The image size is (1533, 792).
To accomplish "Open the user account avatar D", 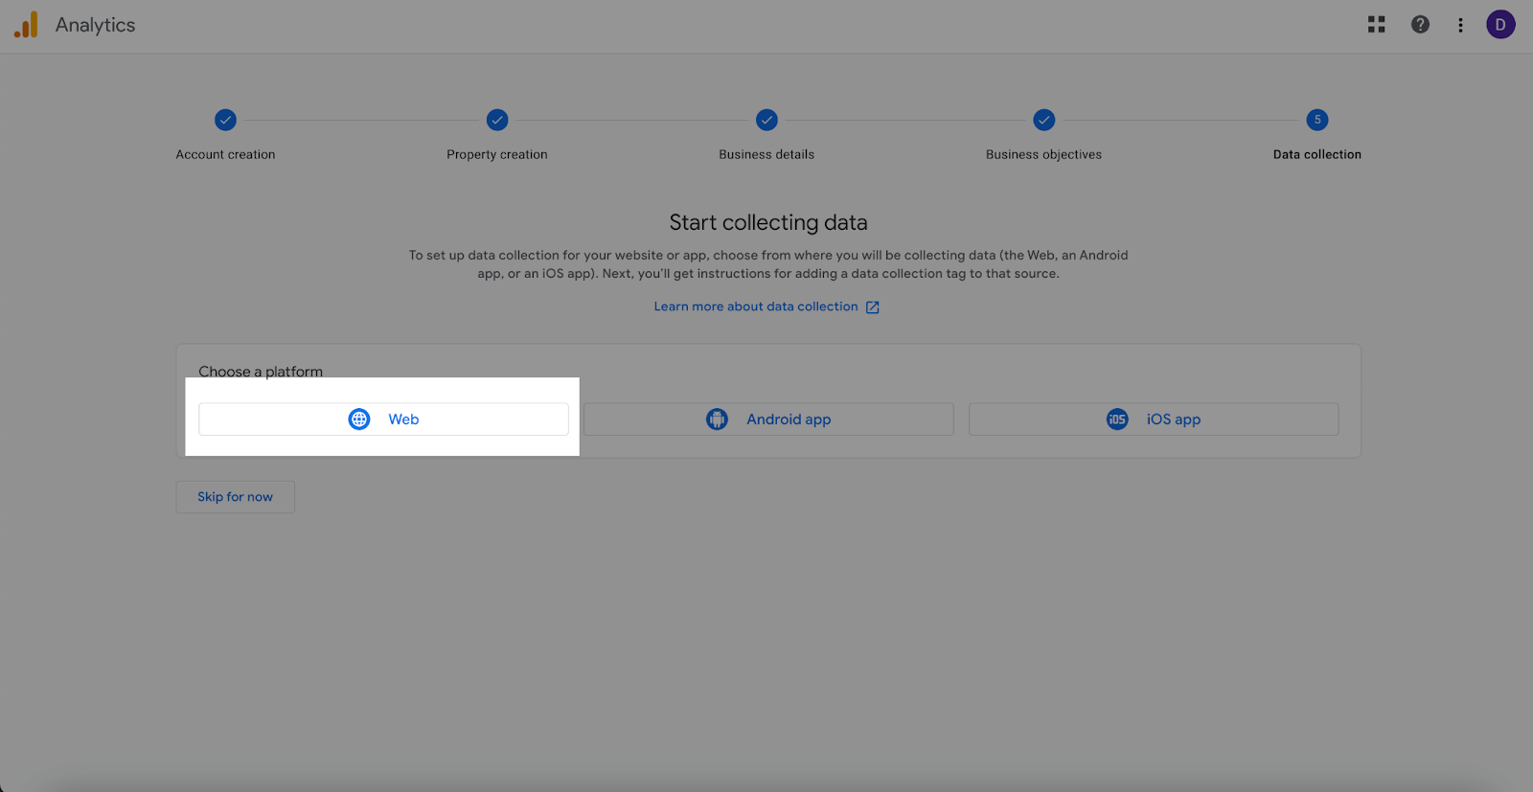I will 1500,25.
